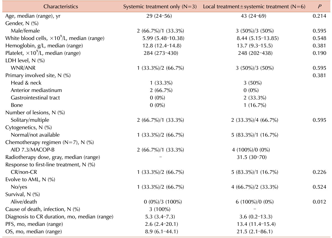
Task: Click the 'Solitary/multiple' row label
Action: 28,120
